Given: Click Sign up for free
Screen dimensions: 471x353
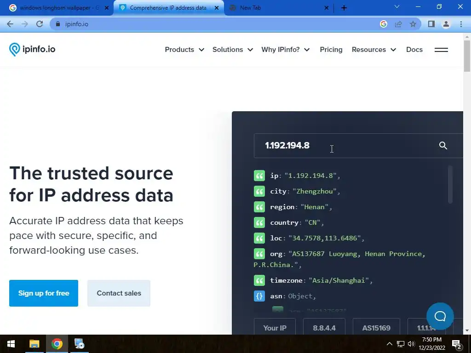Looking at the screenshot, I should [x=44, y=293].
